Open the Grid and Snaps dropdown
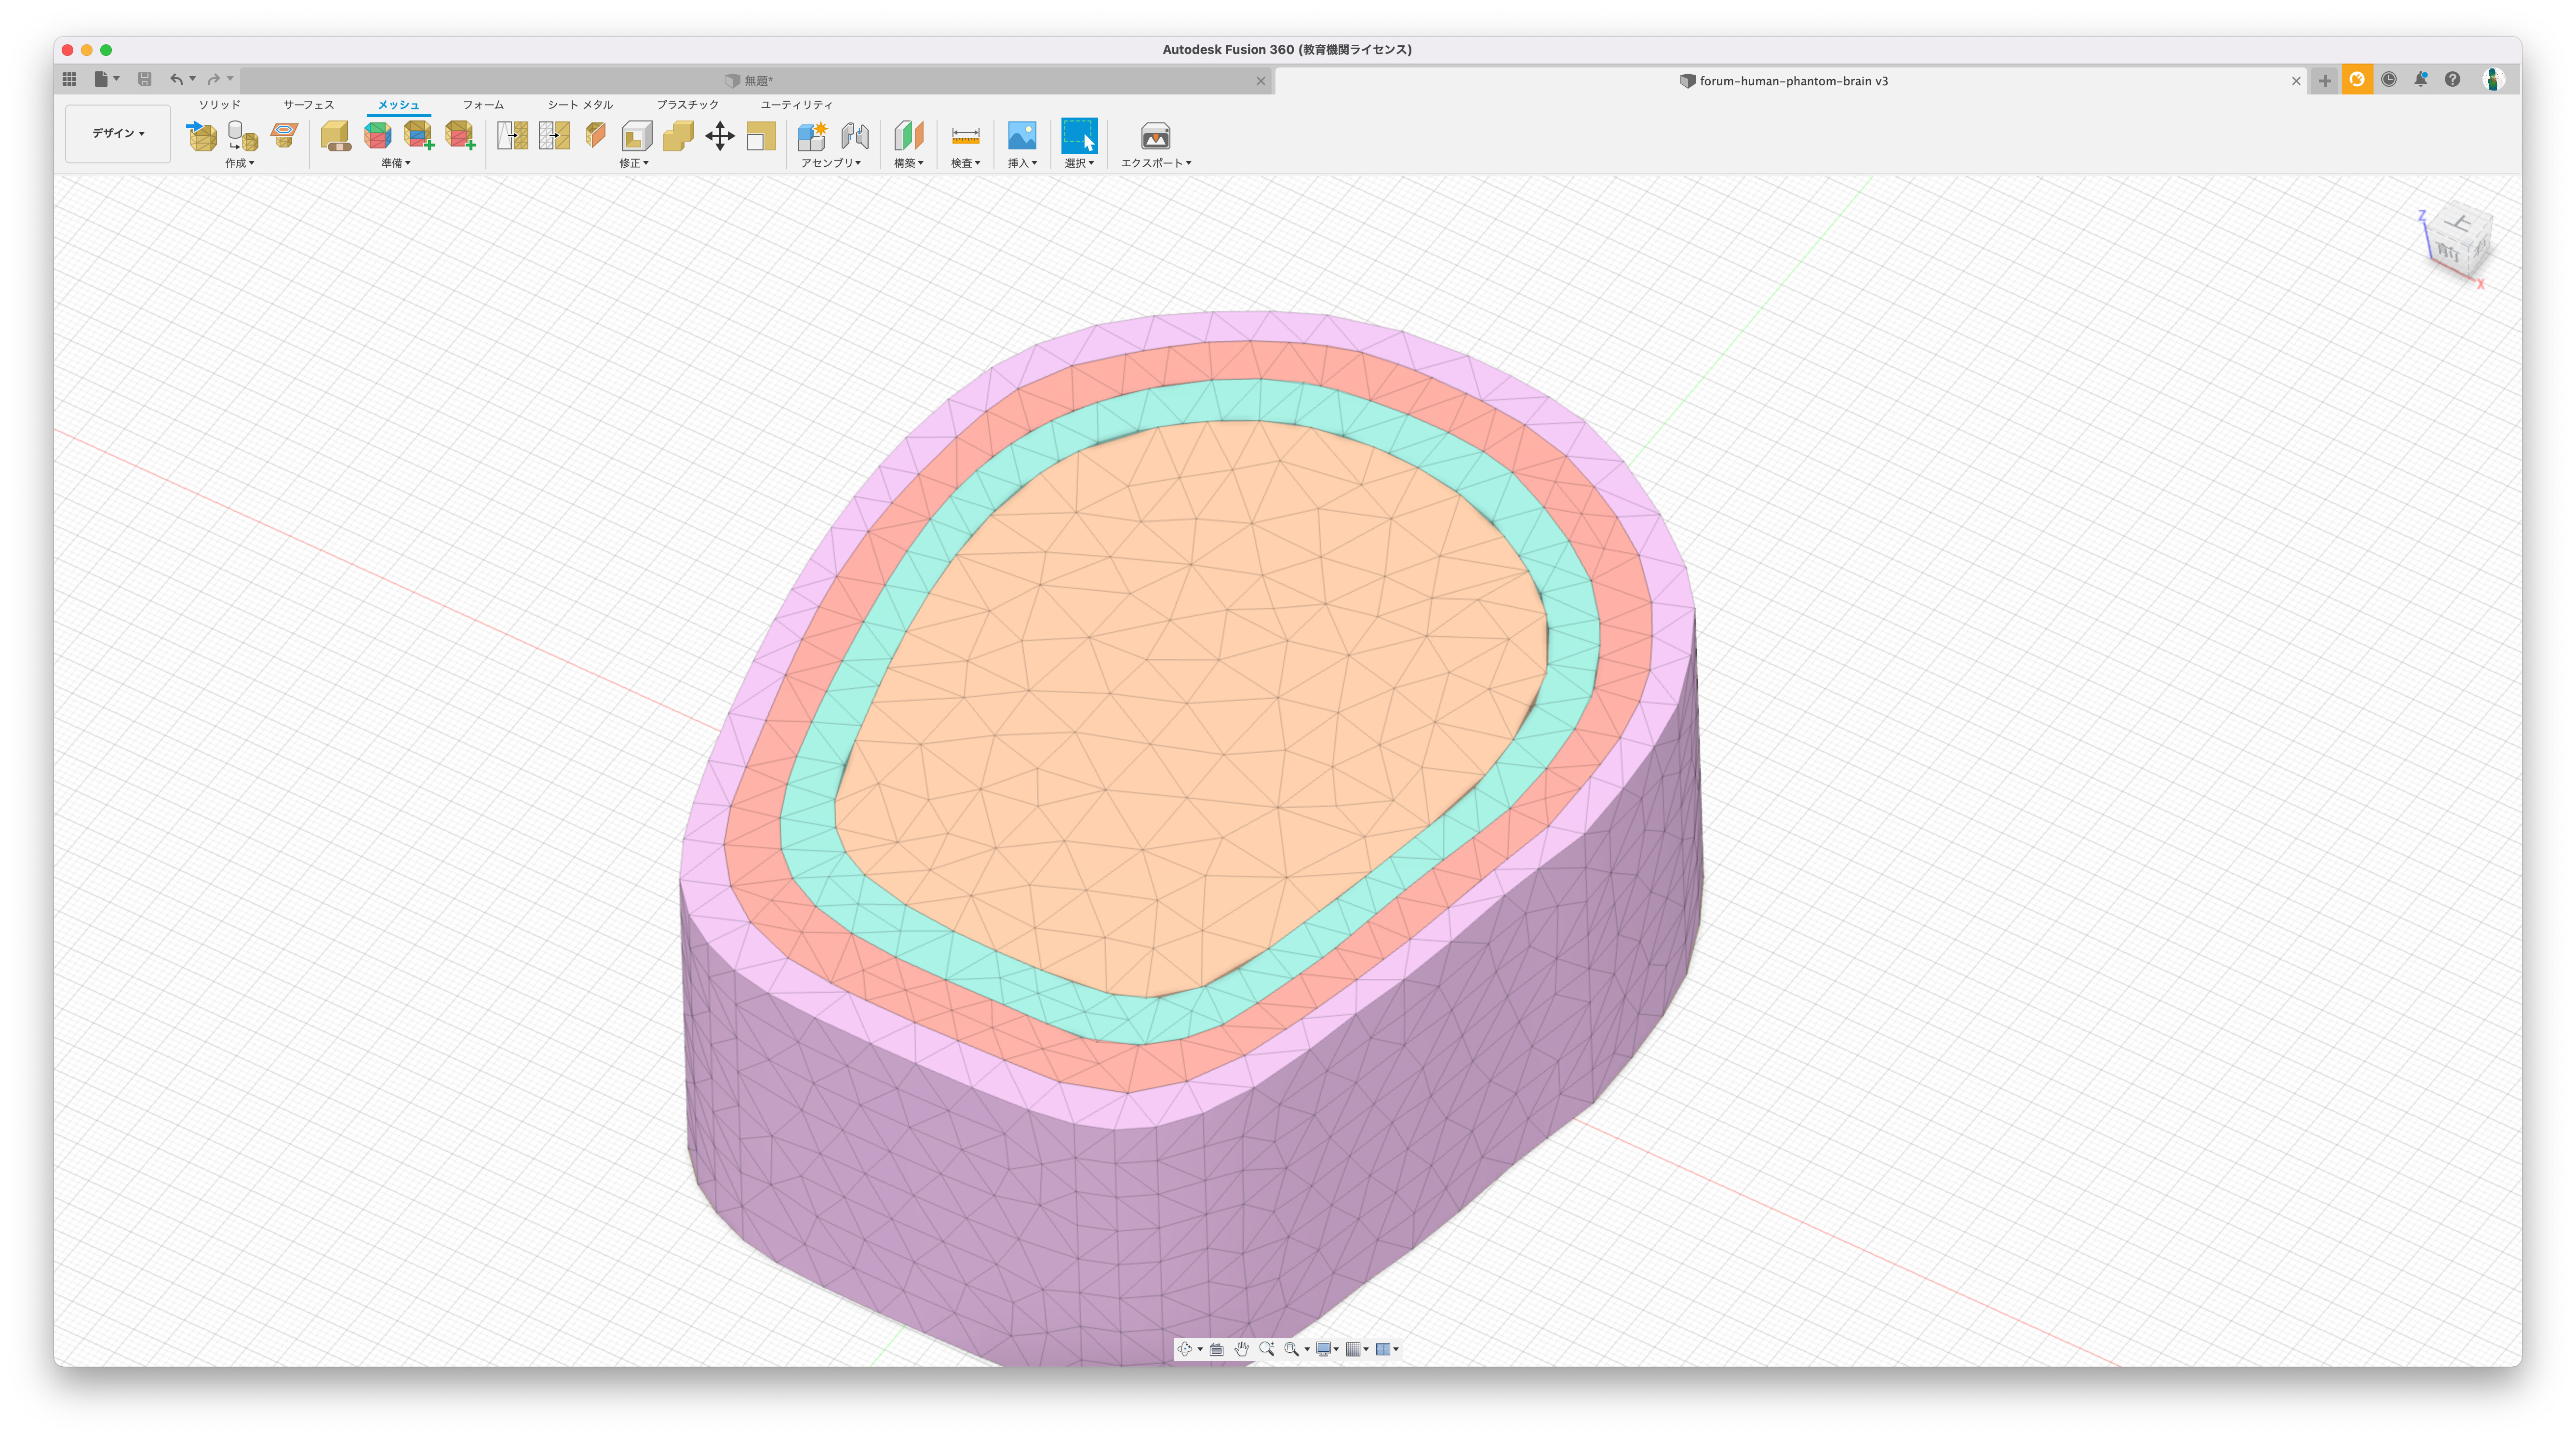 (x=1357, y=1348)
